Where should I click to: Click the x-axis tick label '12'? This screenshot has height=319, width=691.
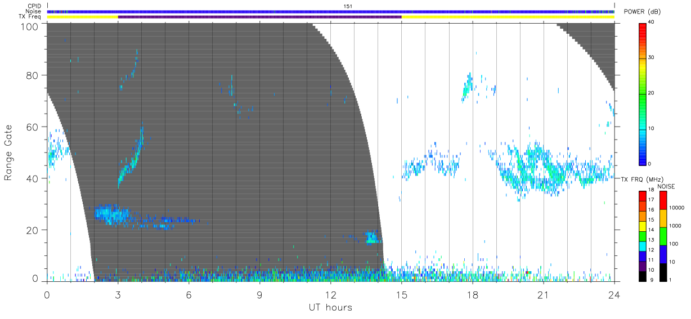330,294
